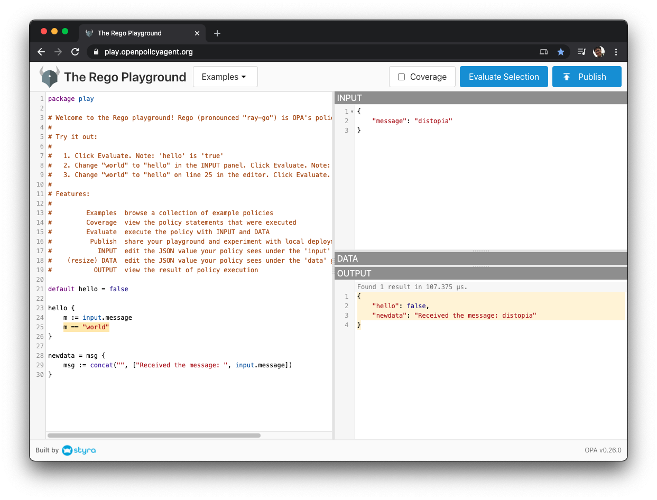Image resolution: width=657 pixels, height=500 pixels.
Task: Click the Styra logo in footer
Action: pos(79,450)
